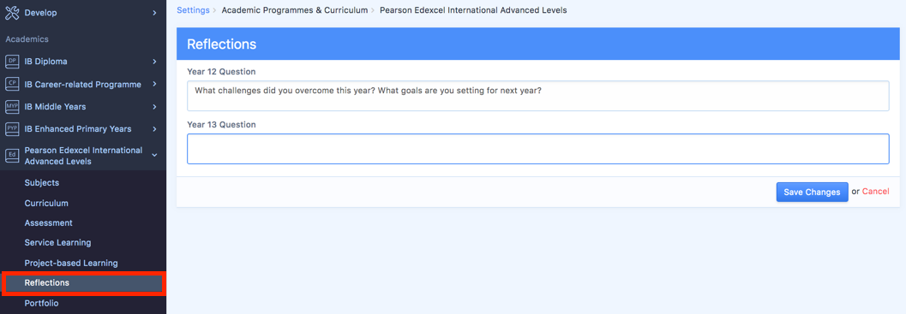Image resolution: width=906 pixels, height=314 pixels.
Task: Click the Settings breadcrumb link
Action: pos(193,10)
